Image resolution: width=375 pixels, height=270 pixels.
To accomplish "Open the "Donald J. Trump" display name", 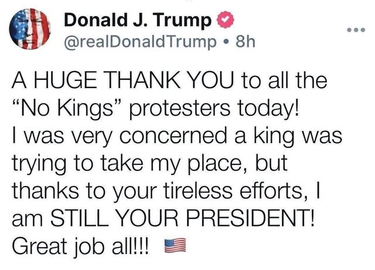I will click(x=137, y=20).
